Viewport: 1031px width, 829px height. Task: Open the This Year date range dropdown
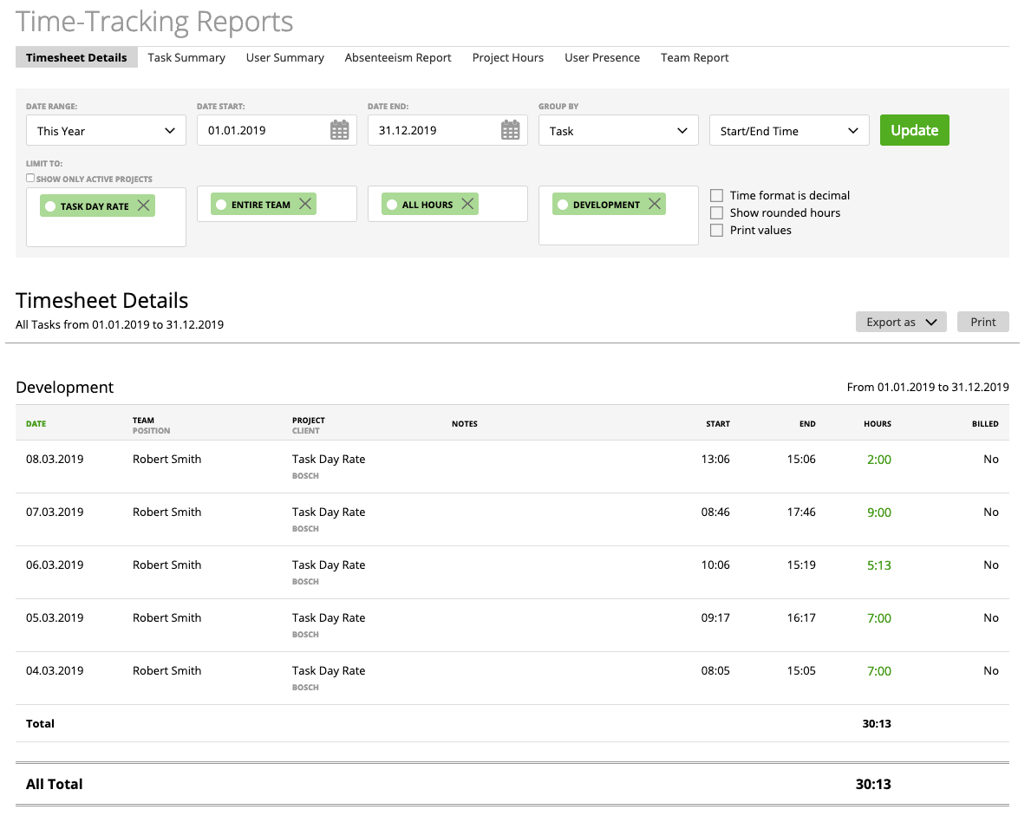106,130
